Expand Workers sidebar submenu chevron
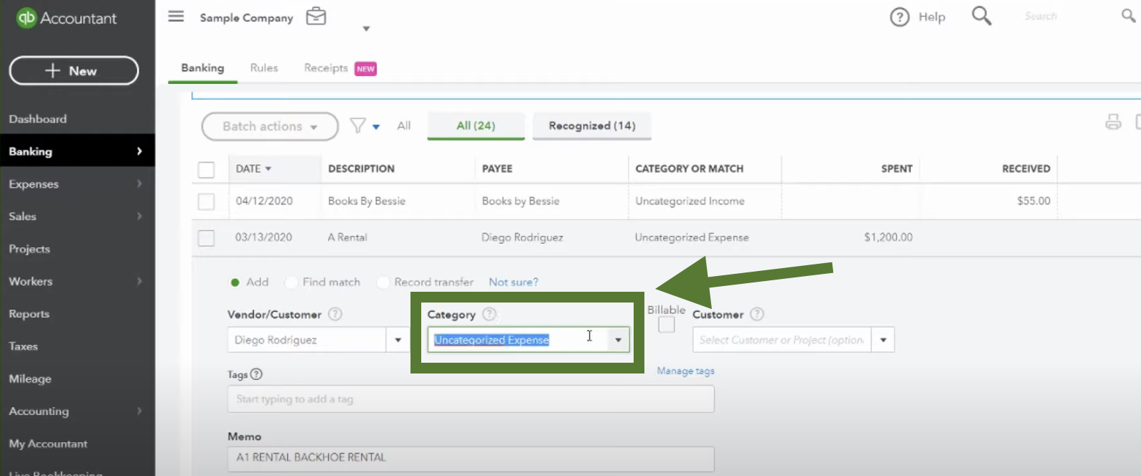The image size is (1141, 476). 139,281
